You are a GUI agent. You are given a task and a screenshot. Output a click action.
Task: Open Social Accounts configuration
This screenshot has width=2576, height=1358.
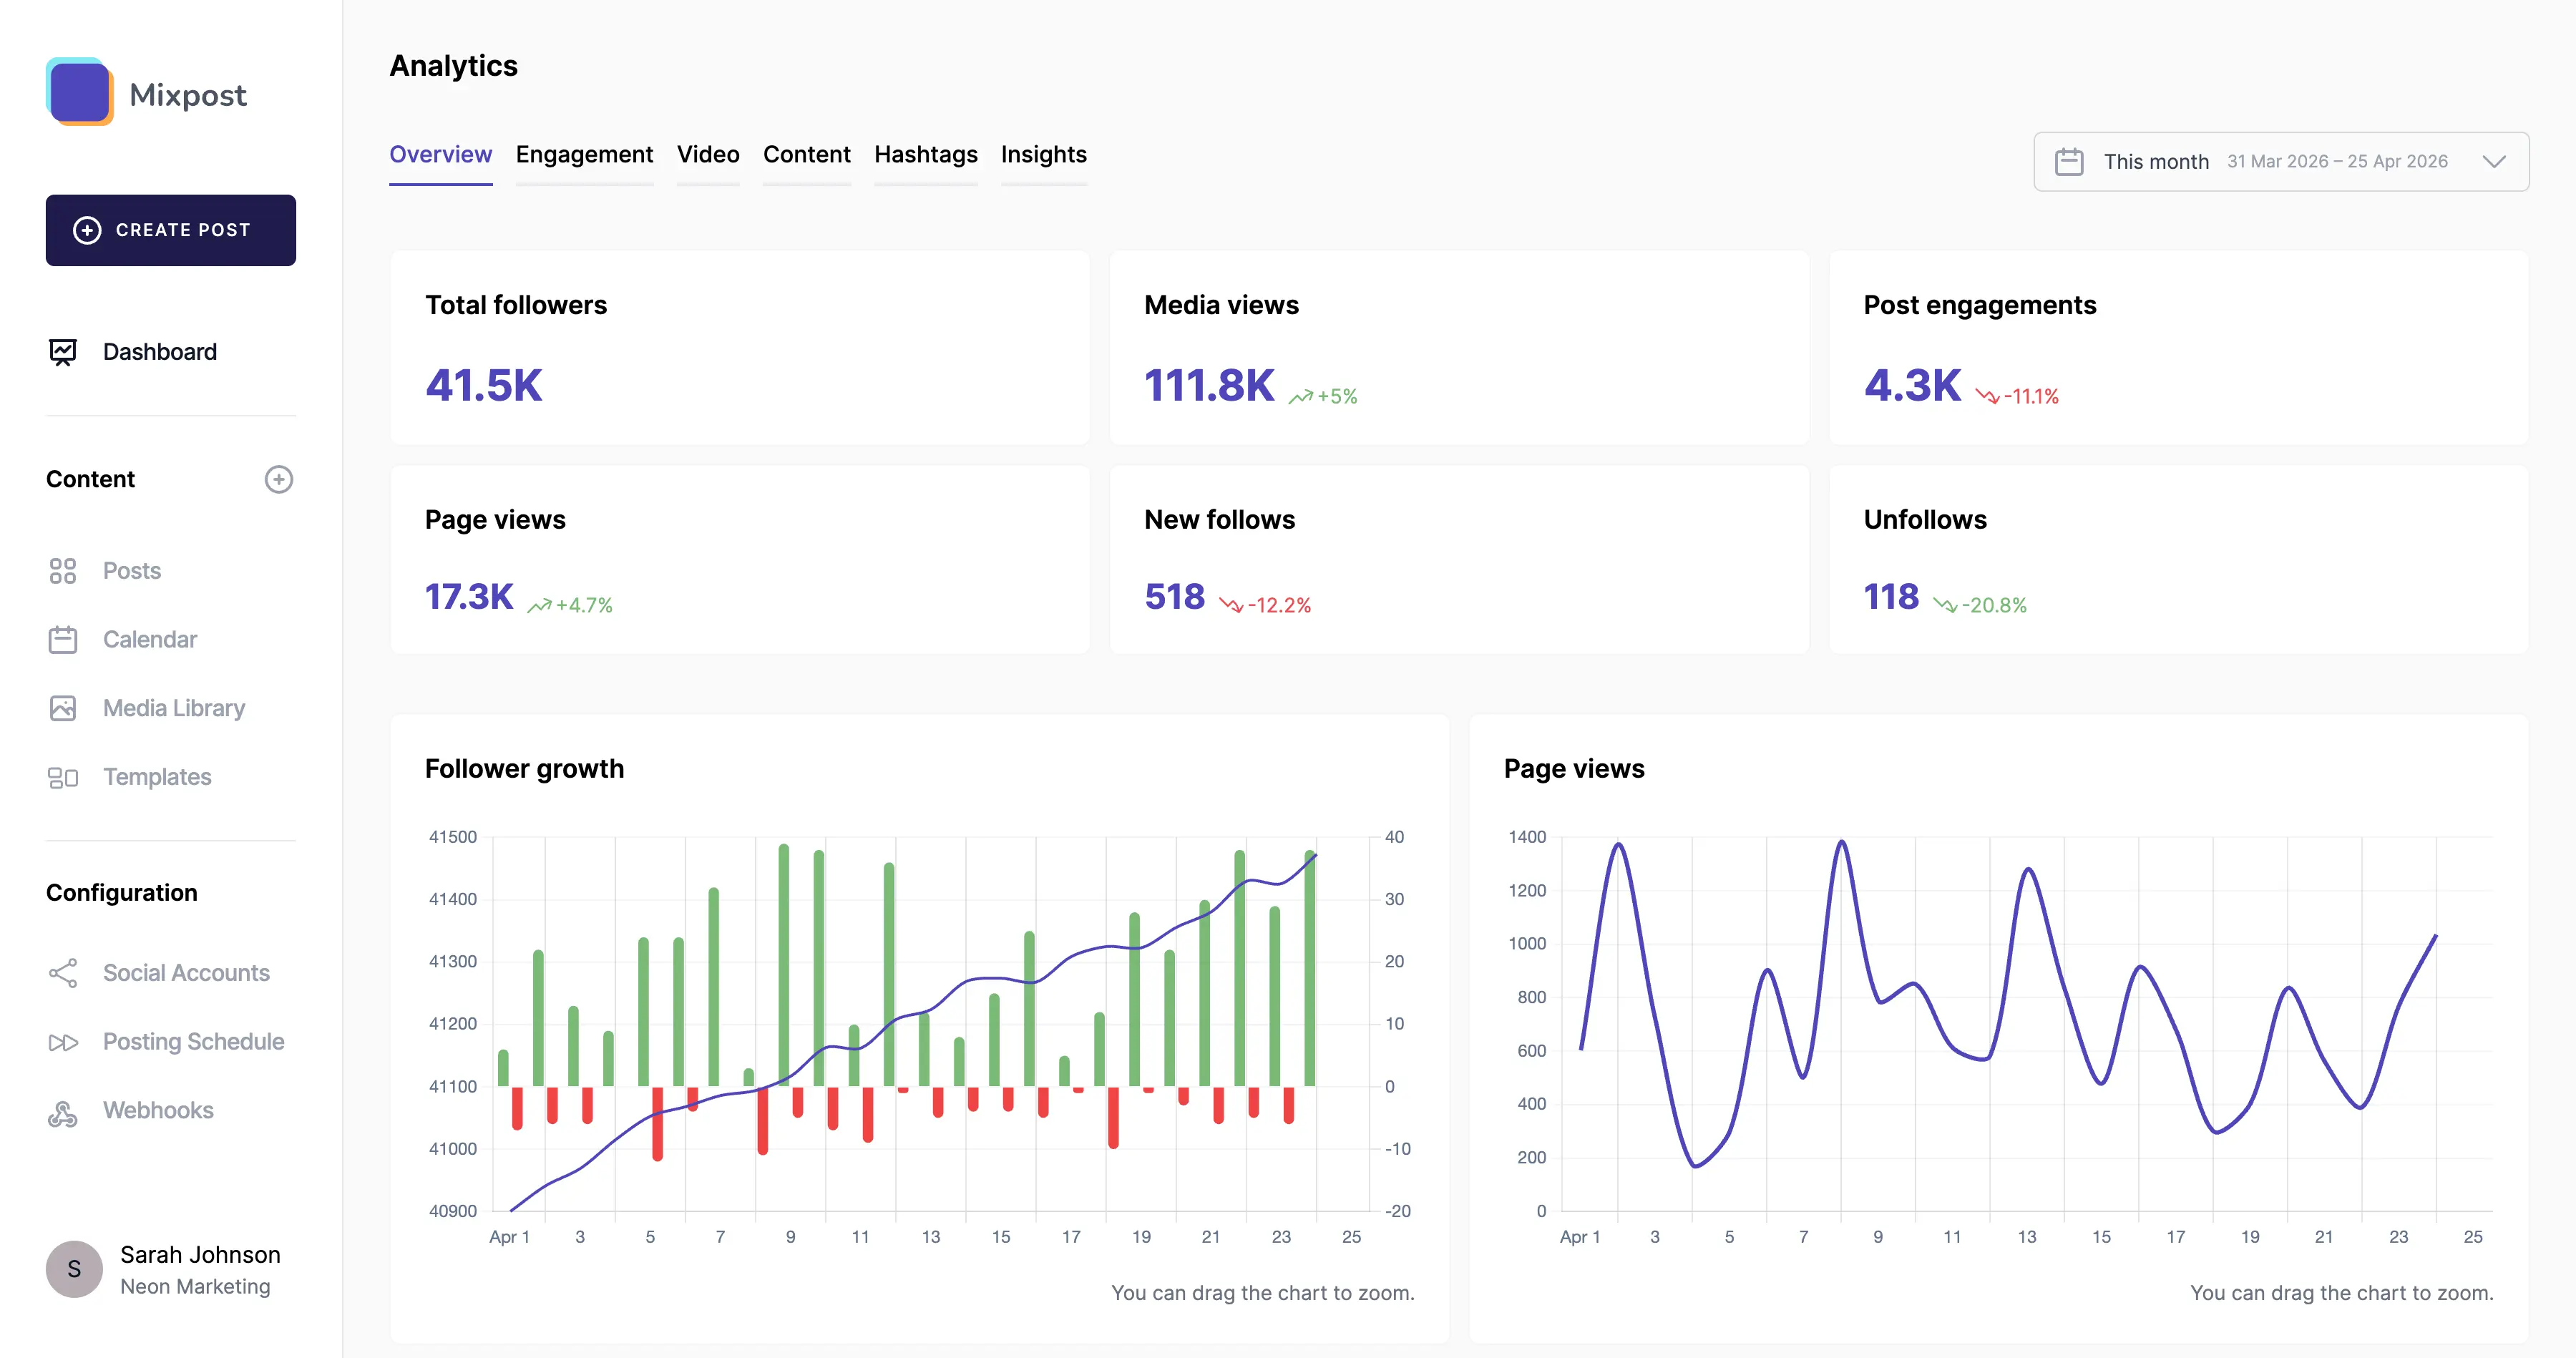(x=186, y=972)
